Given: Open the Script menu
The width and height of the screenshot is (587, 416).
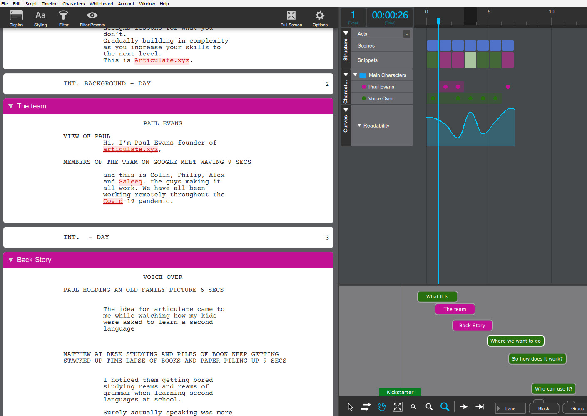Looking at the screenshot, I should point(31,4).
